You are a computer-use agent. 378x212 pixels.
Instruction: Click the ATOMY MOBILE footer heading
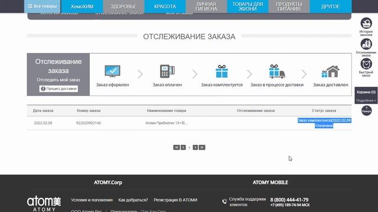[x=271, y=183]
